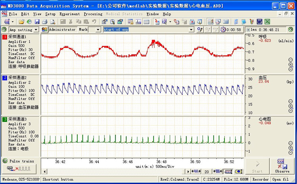The height and width of the screenshot is (184, 297).
Task: Click the Print icon in toolbar
Action: coord(44,21)
